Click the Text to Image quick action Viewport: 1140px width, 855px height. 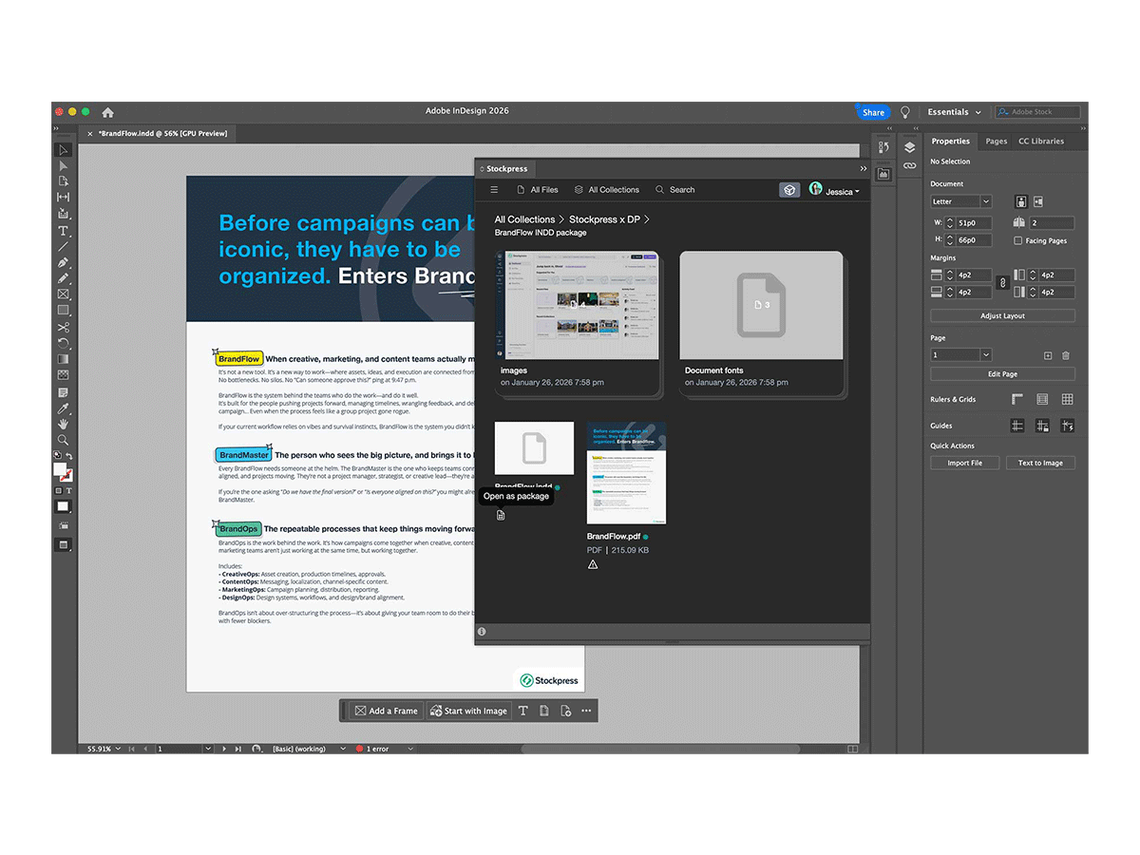1040,463
